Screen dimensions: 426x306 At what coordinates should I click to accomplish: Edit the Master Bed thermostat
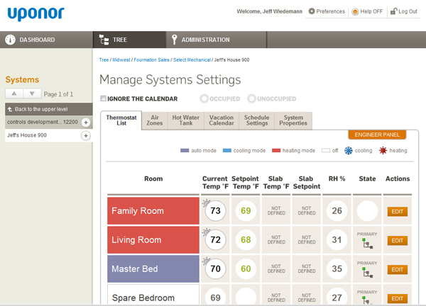click(x=397, y=270)
